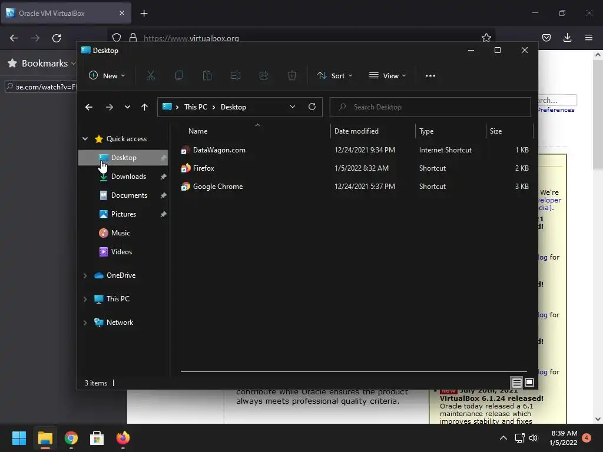Click the Paste clipboard icon in File Explorer
603x452 pixels.
[207, 76]
